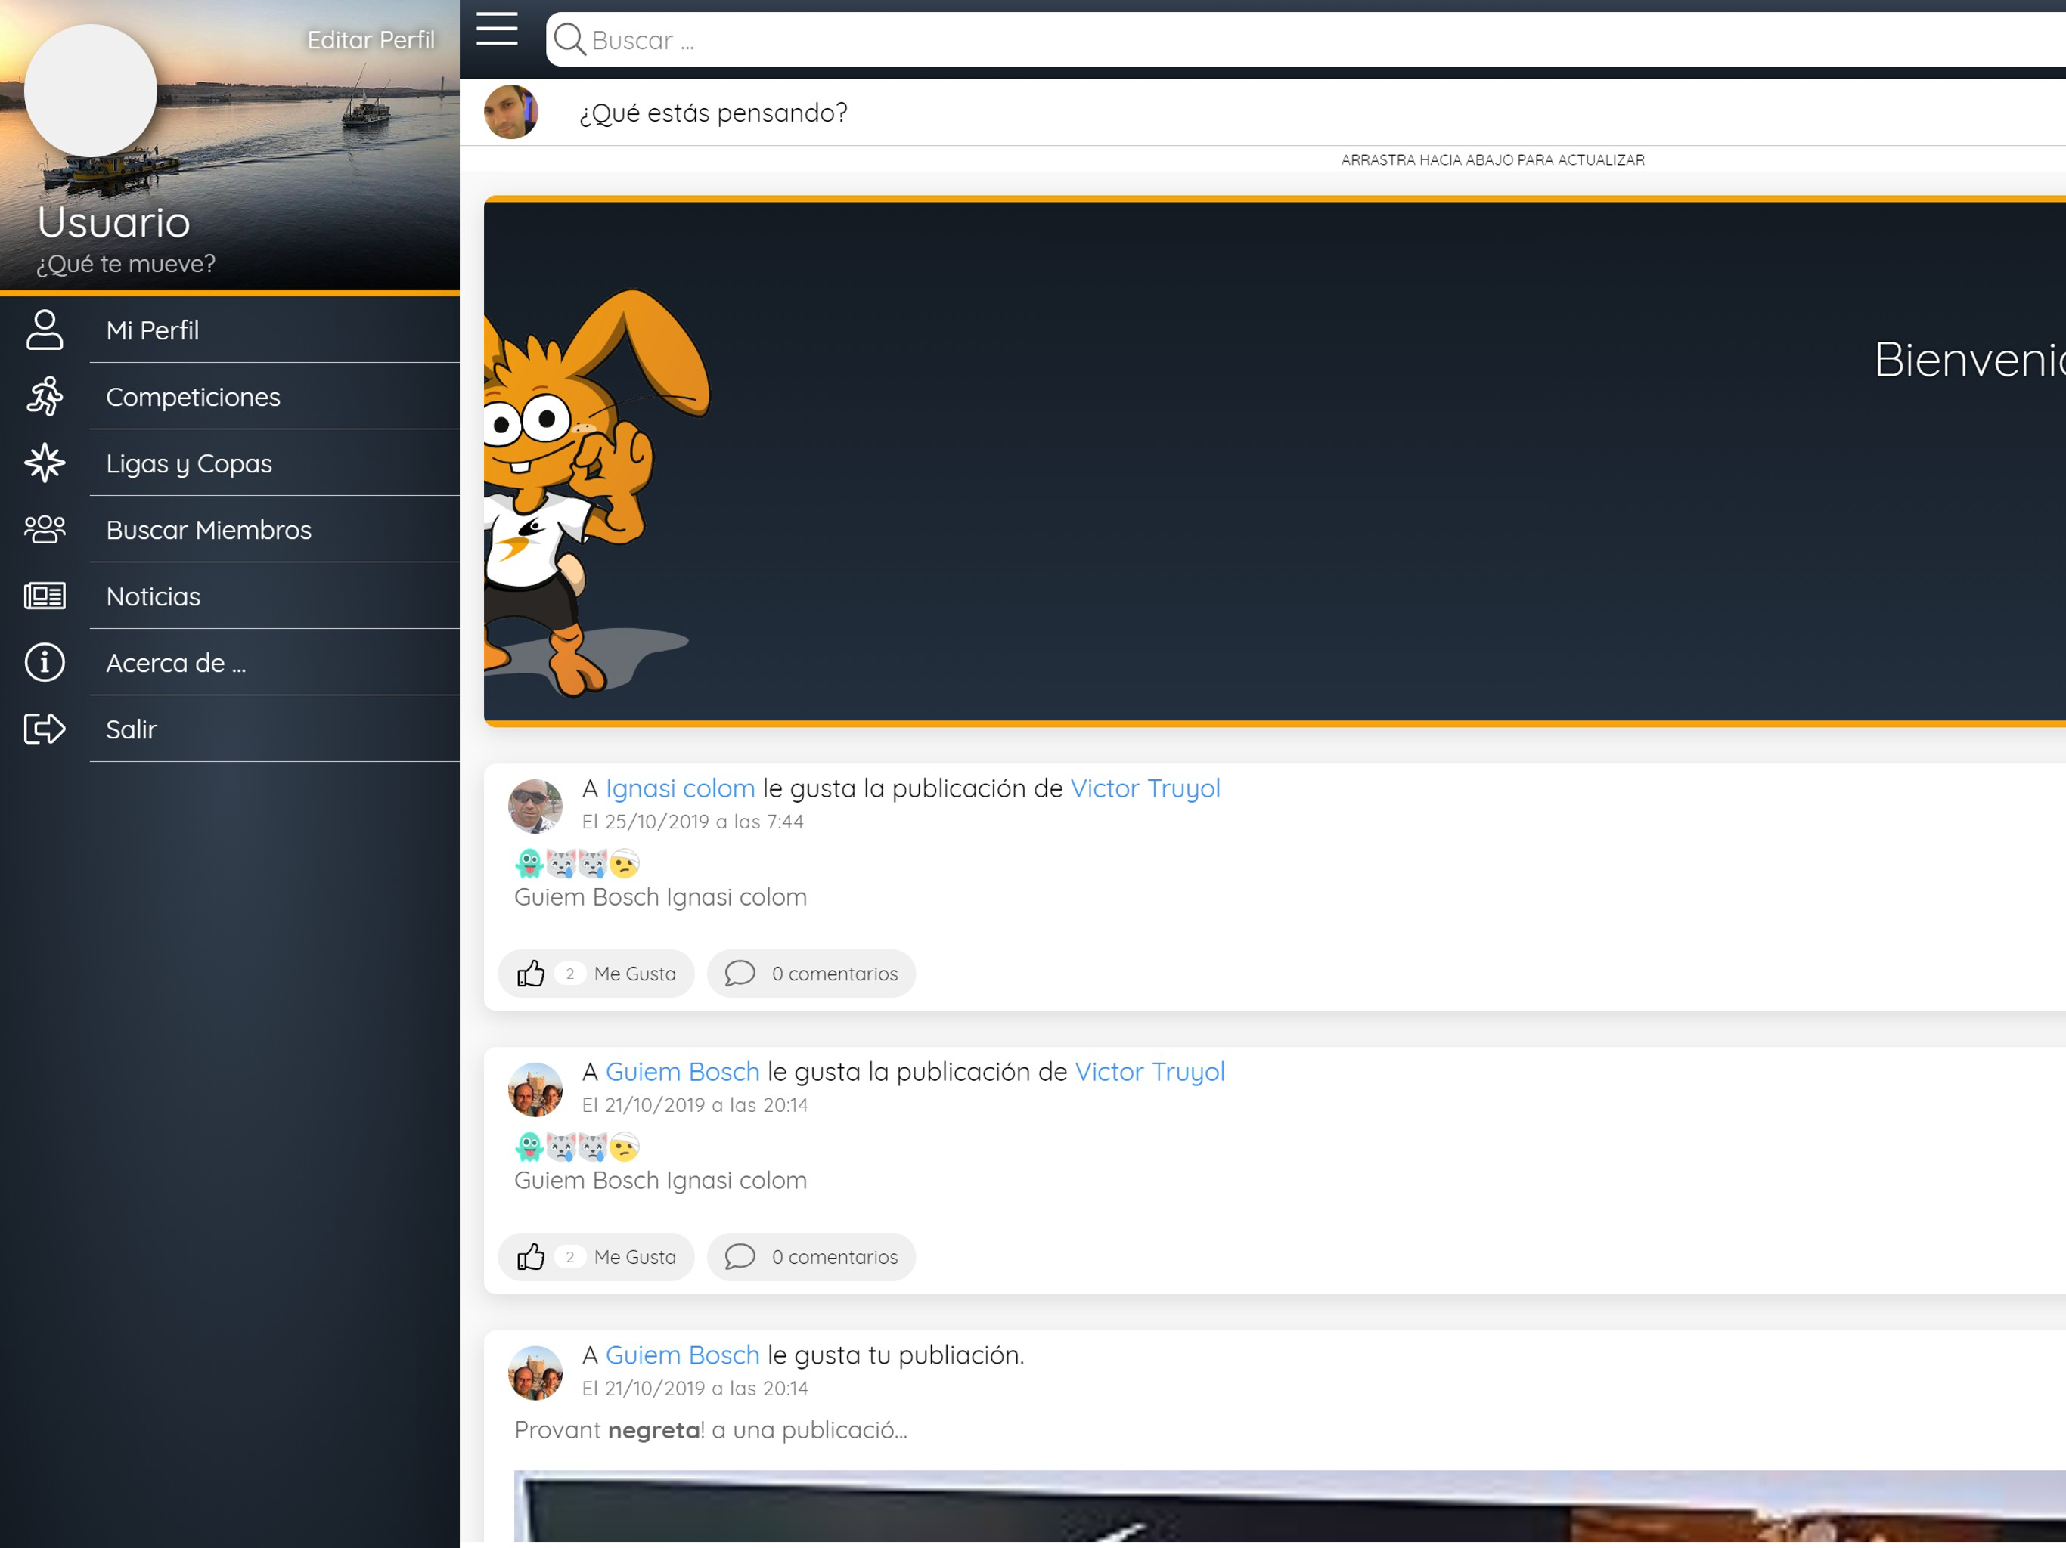
Task: Click the info circle Acerca de icon
Action: point(44,663)
